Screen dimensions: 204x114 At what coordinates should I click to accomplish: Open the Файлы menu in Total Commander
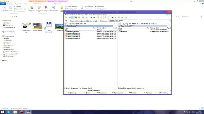67,15
